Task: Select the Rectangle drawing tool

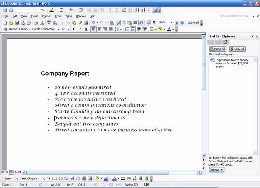Action: (x=55, y=178)
